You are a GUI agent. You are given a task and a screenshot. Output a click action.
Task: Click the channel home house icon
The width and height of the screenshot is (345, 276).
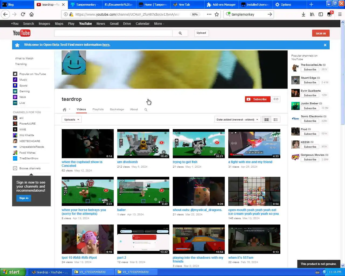point(64,109)
